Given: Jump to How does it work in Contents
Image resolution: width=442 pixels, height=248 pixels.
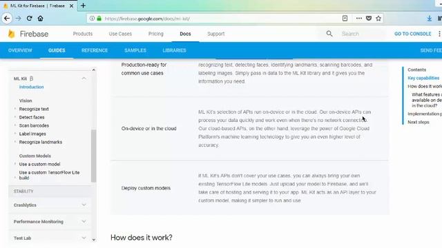Looking at the screenshot, I should (x=425, y=86).
